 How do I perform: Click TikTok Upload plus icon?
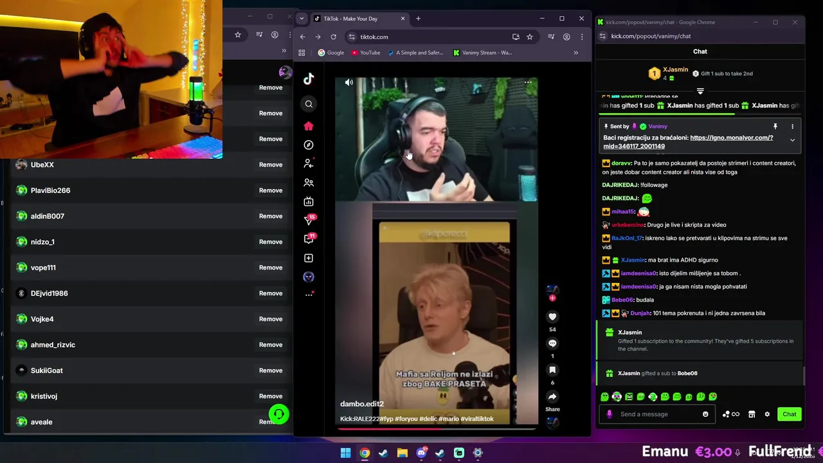(x=309, y=258)
